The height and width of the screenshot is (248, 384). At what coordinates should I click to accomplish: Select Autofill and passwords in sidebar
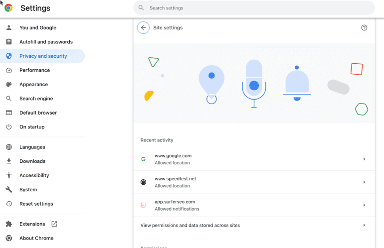tap(46, 42)
